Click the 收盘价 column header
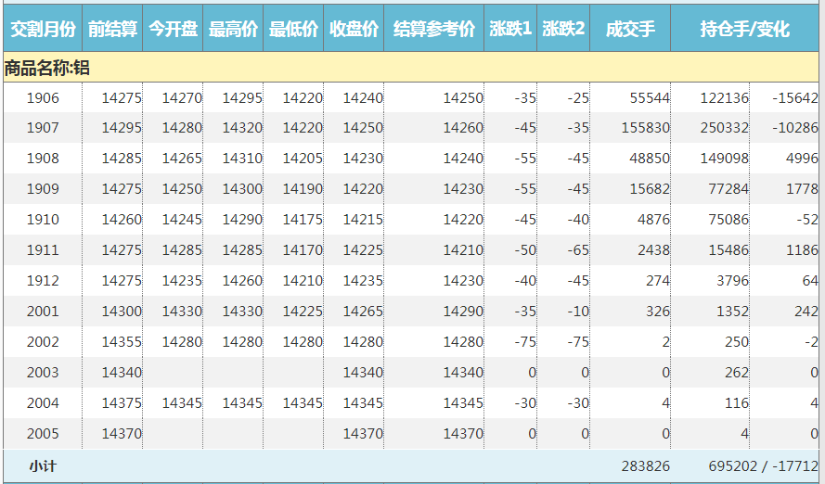 pyautogui.click(x=354, y=30)
